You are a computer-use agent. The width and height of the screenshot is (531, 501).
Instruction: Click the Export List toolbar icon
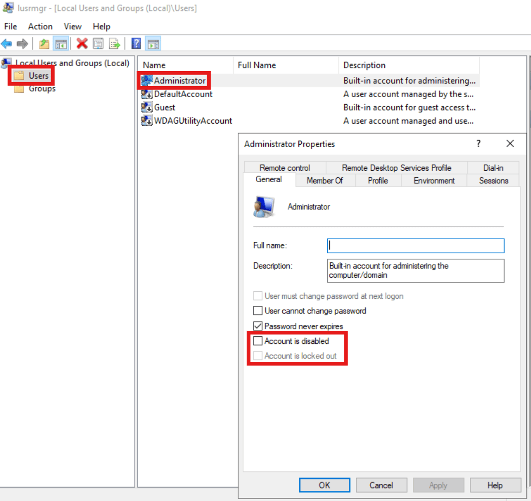(x=115, y=44)
